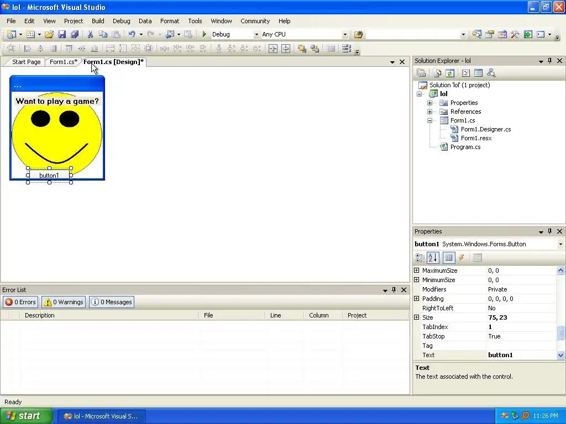
Task: Click the Copy icon in the toolbar
Action: click(x=103, y=35)
